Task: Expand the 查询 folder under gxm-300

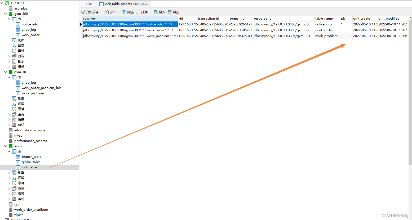Action: (9, 56)
